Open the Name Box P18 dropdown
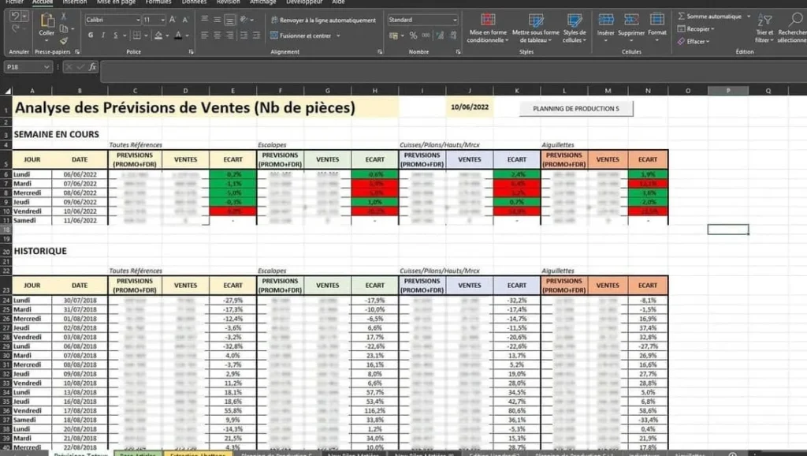 point(46,67)
